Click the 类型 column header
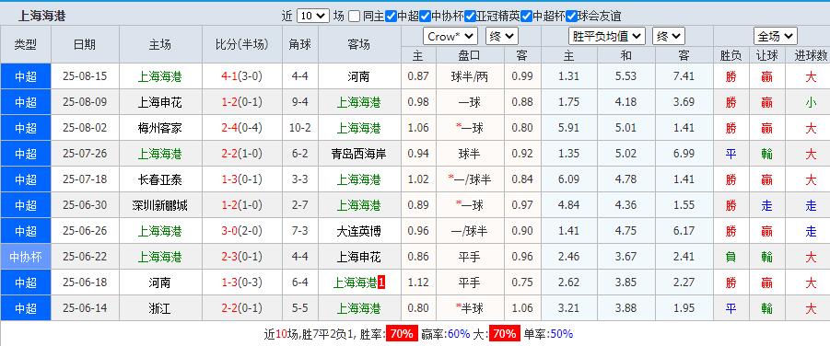830x346 pixels. click(x=26, y=44)
